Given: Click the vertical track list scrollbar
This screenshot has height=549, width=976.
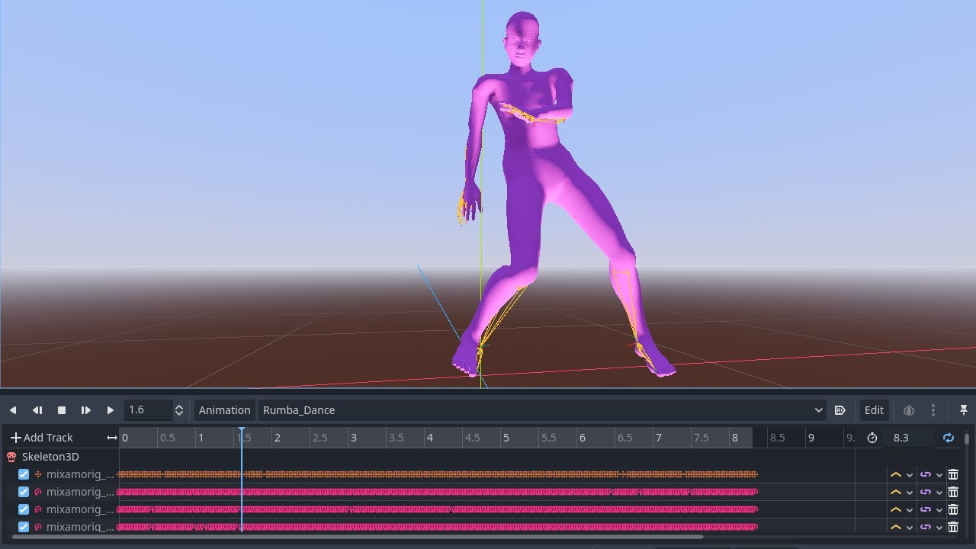Looking at the screenshot, I should (967, 439).
